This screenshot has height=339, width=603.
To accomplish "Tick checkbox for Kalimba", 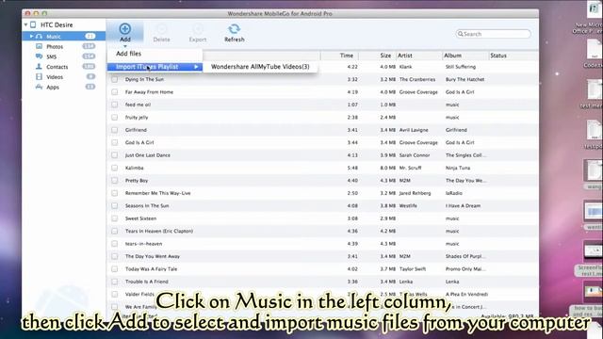I will [115, 168].
